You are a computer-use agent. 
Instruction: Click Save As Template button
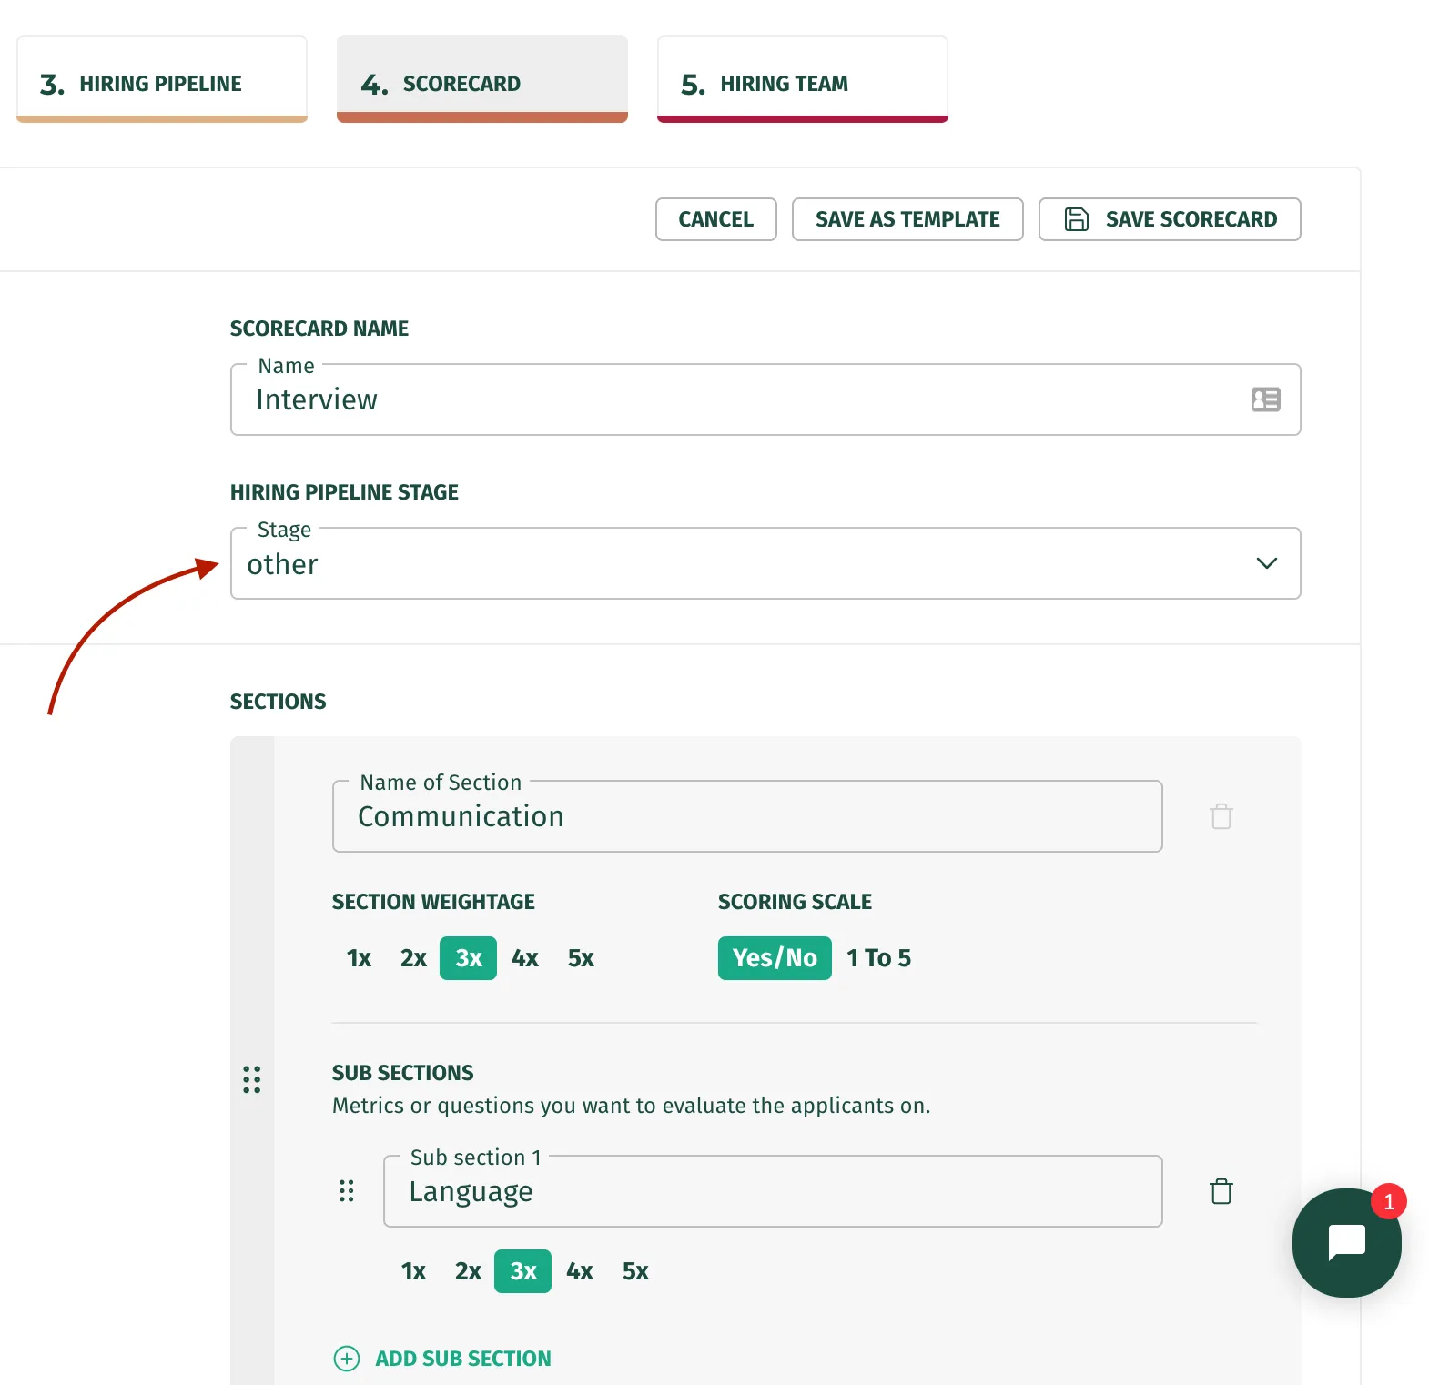click(907, 219)
